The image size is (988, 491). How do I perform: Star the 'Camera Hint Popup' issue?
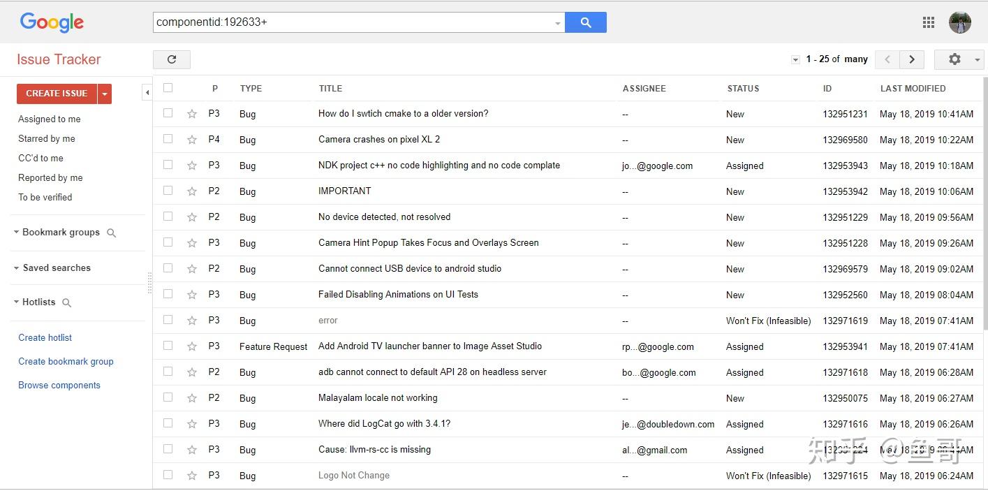pyautogui.click(x=192, y=243)
